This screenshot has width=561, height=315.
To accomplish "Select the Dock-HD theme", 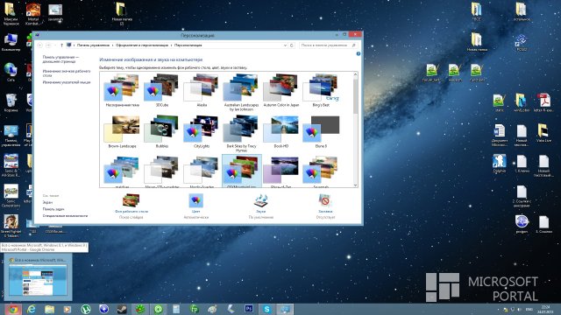I will [x=281, y=131].
